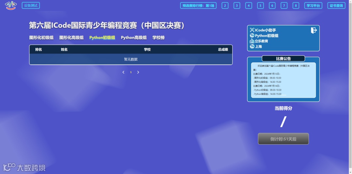Click the current score slash value
The width and height of the screenshot is (352, 174).
[283, 122]
